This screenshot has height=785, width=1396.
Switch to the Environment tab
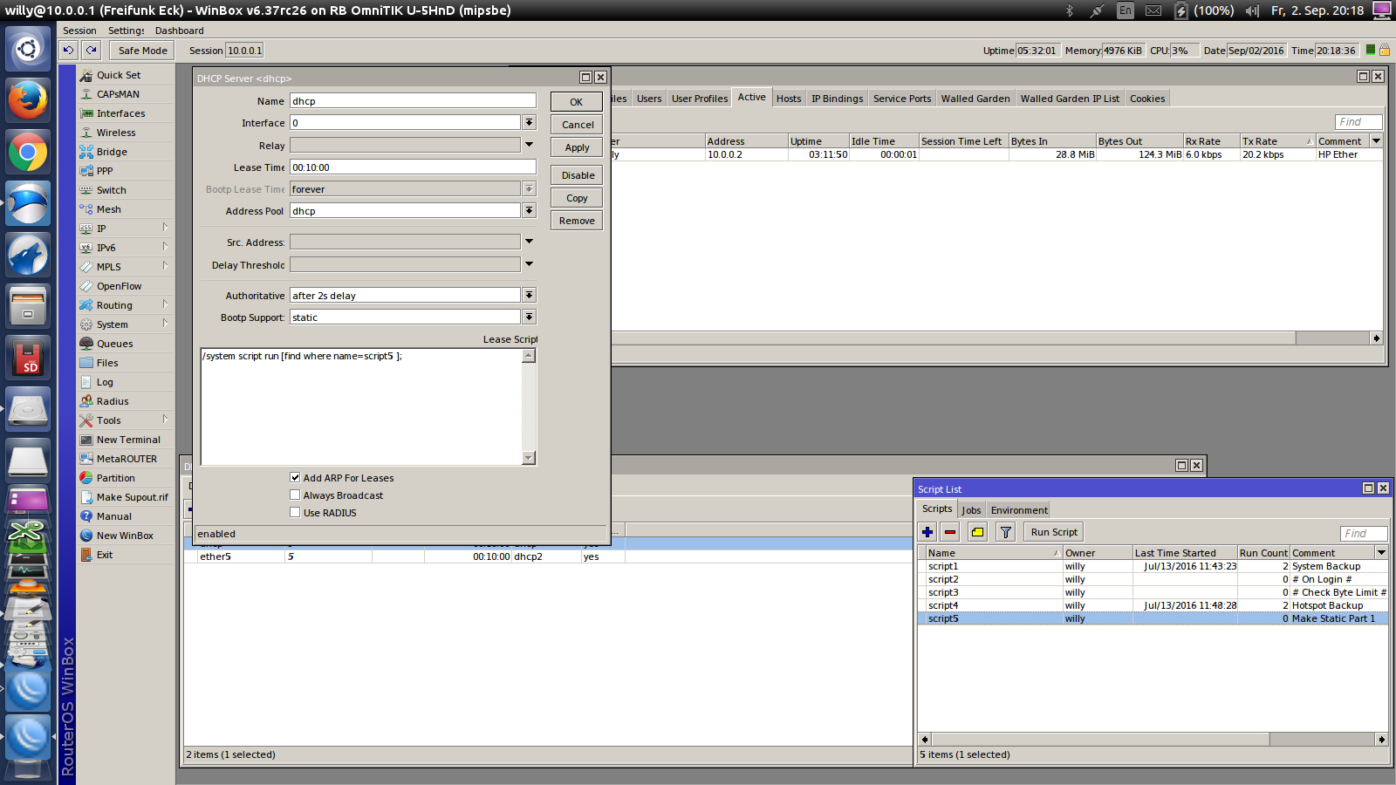pyautogui.click(x=1019, y=510)
